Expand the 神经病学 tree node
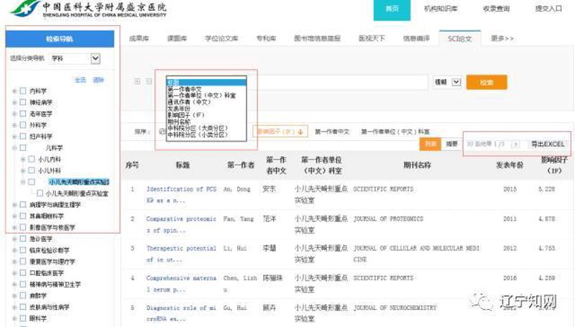This screenshot has height=327, width=575. (x=14, y=102)
